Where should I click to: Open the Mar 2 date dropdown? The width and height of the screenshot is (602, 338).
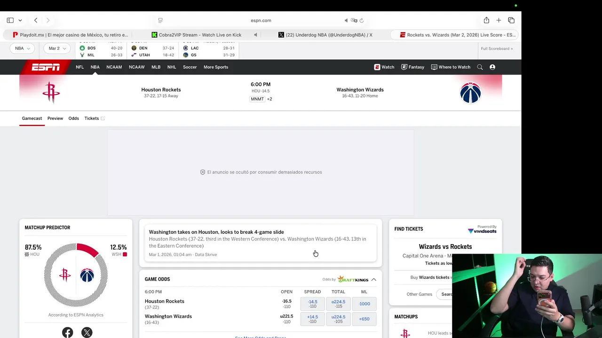pos(57,48)
